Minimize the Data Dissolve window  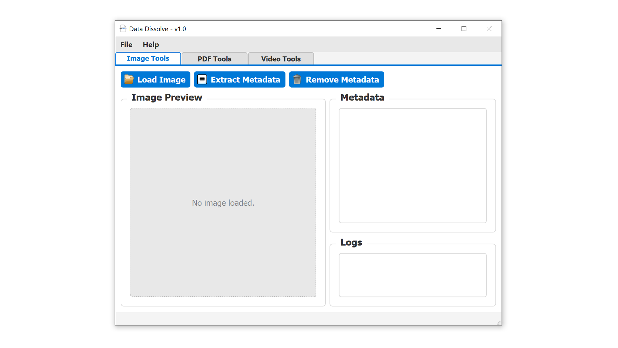pos(438,29)
